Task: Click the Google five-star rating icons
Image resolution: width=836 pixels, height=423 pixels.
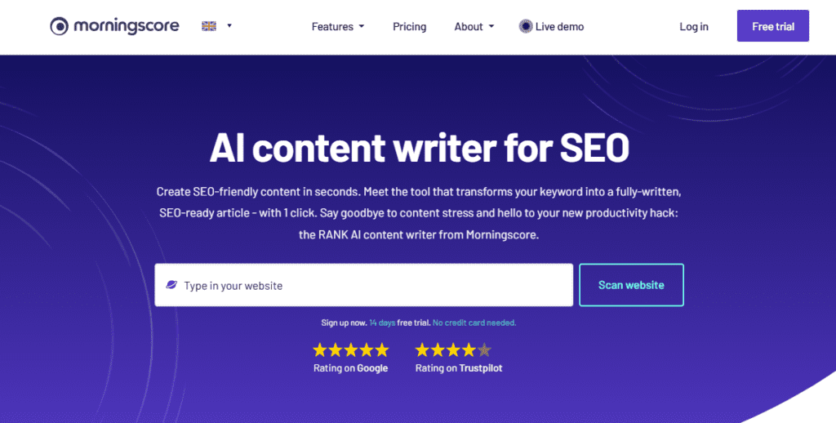Action: [x=351, y=350]
